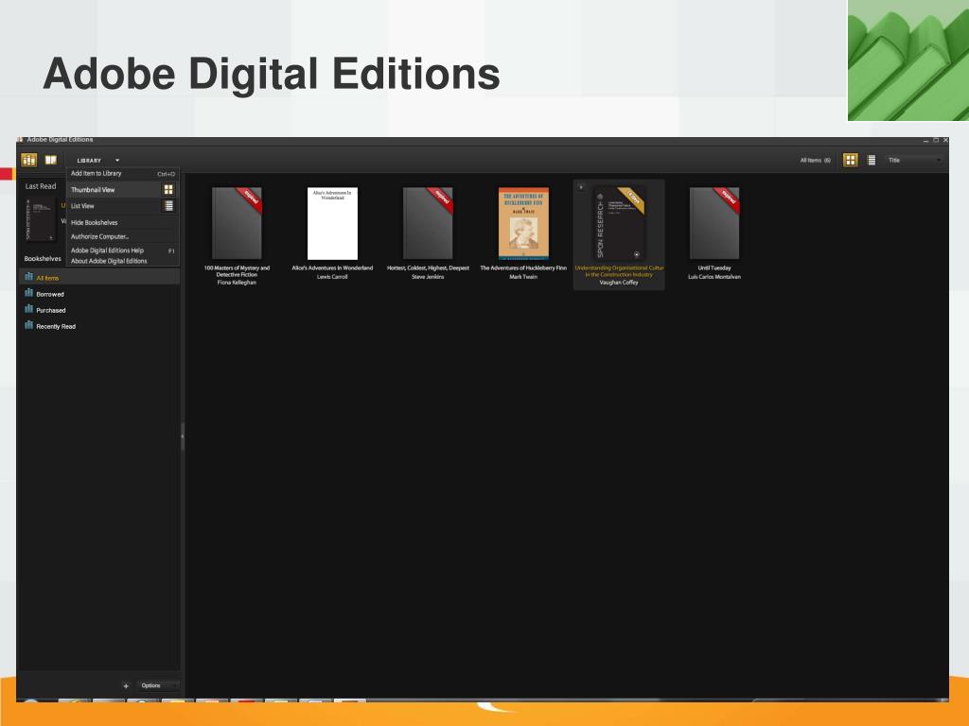Open item options arrow on selected book
The image size is (969, 726).
[x=581, y=187]
